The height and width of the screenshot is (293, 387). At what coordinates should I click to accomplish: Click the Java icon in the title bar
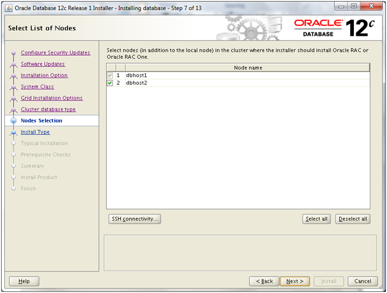[x=9, y=8]
